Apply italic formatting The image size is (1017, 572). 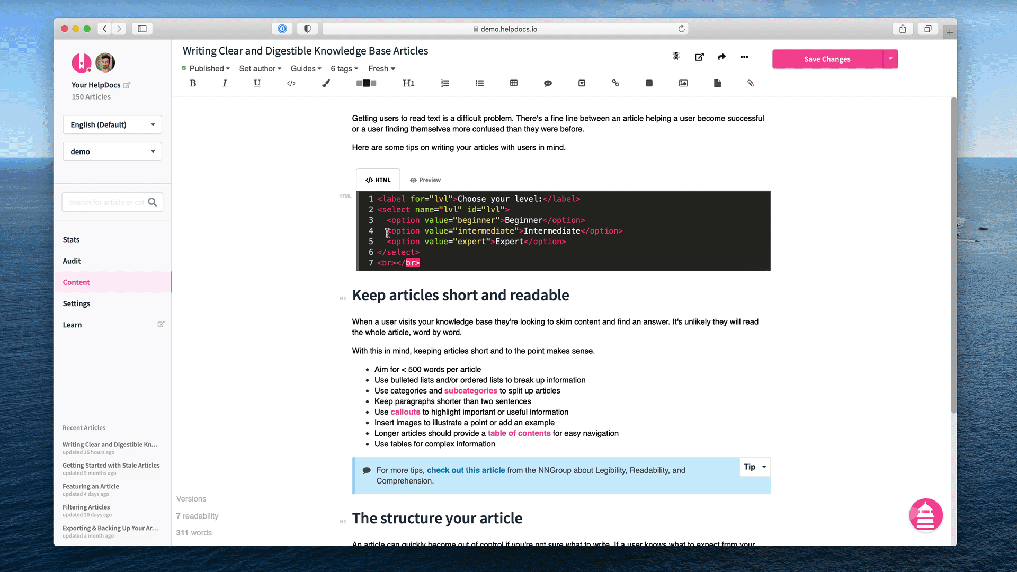click(x=225, y=83)
